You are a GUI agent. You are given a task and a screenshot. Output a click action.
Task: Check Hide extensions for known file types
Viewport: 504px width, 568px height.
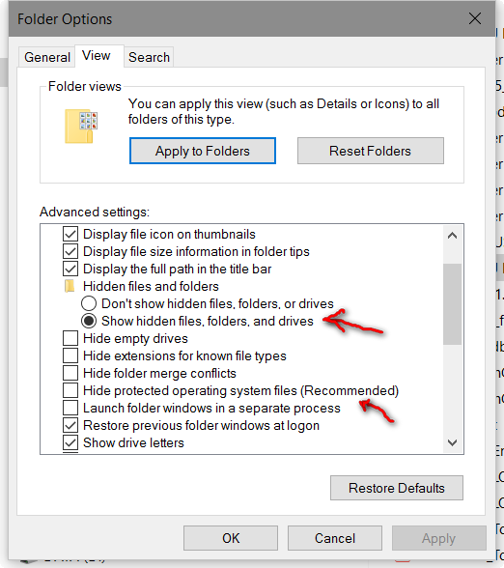tap(70, 355)
